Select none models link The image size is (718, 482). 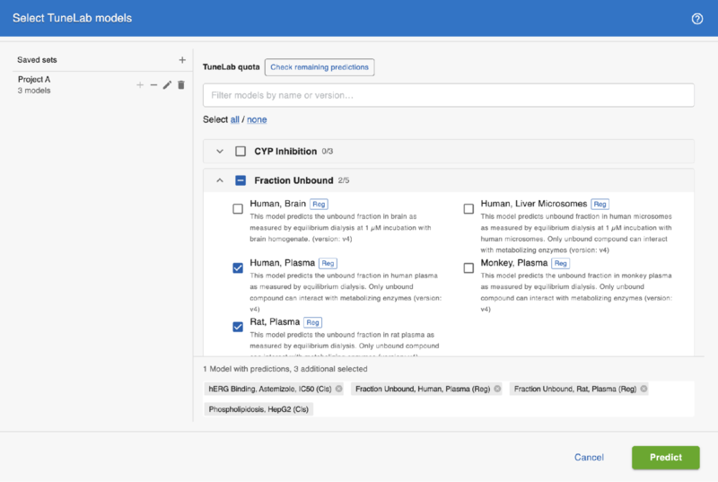coord(257,119)
